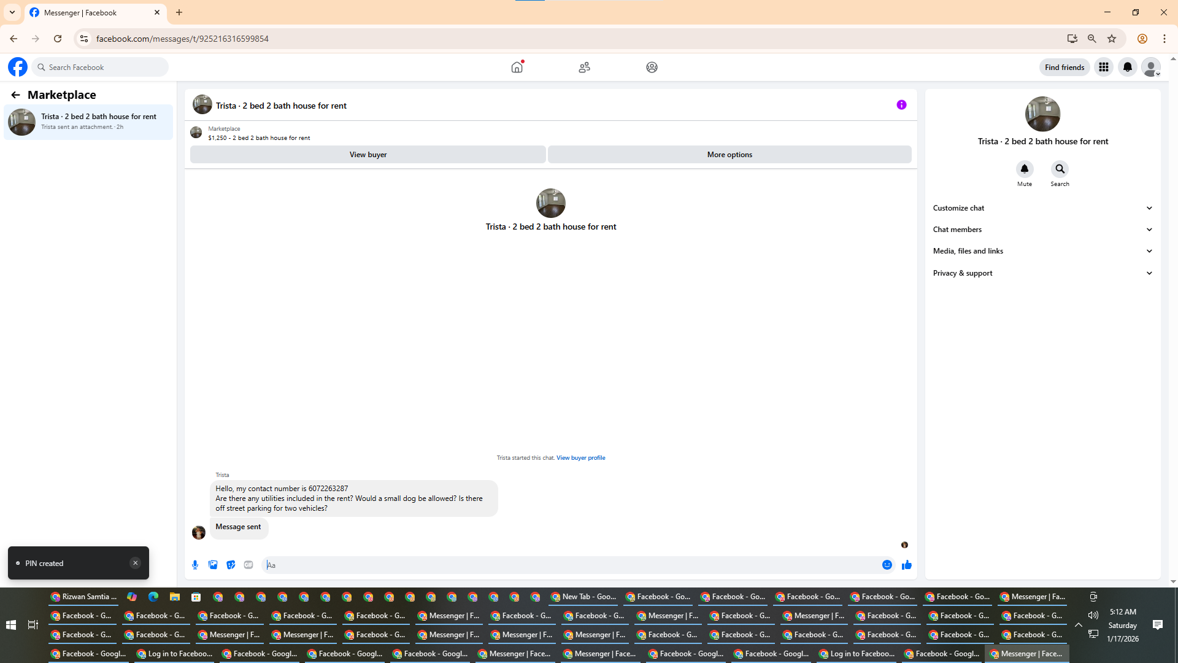Attach a photo using the image icon

click(213, 565)
